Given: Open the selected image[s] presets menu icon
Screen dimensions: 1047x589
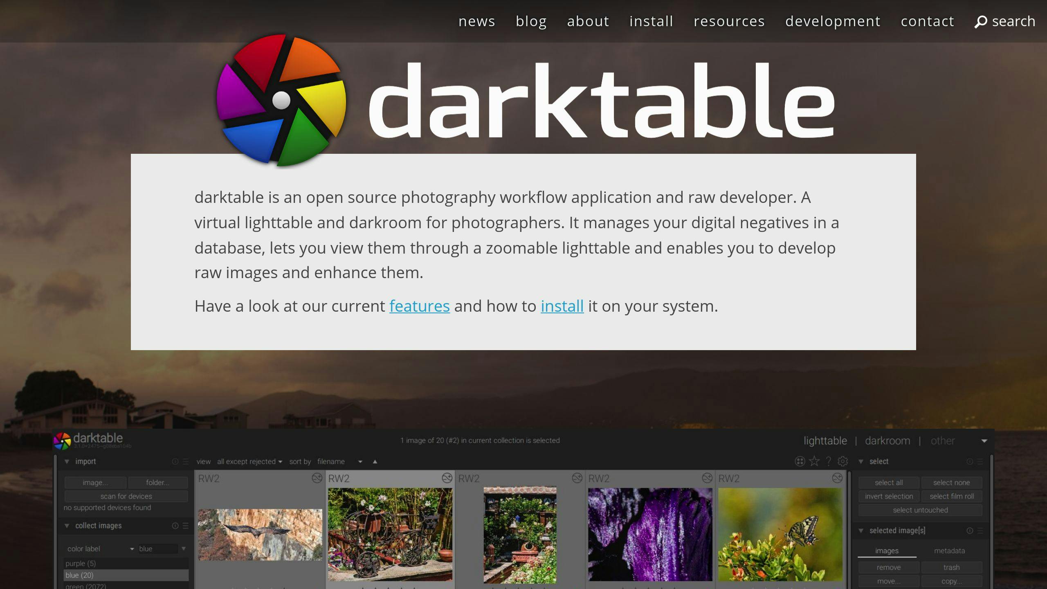Looking at the screenshot, I should (980, 531).
